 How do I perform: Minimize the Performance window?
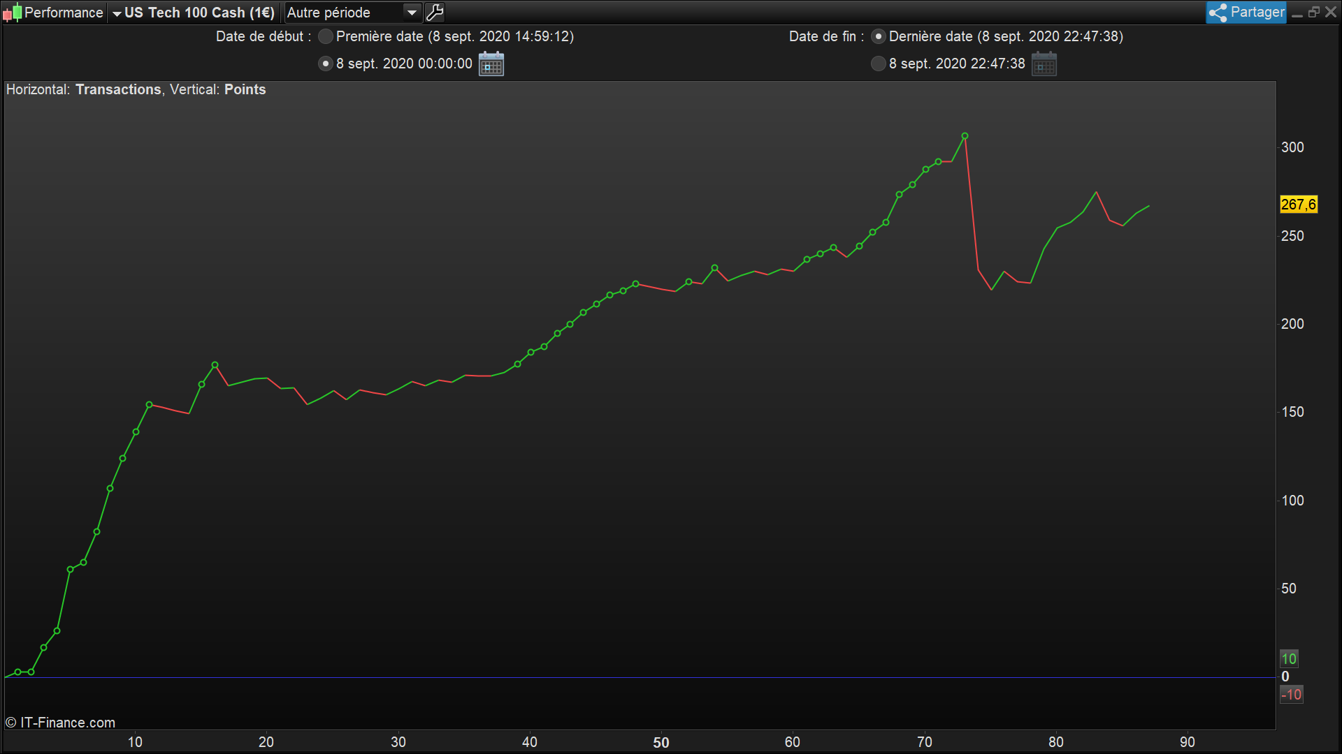(x=1297, y=13)
